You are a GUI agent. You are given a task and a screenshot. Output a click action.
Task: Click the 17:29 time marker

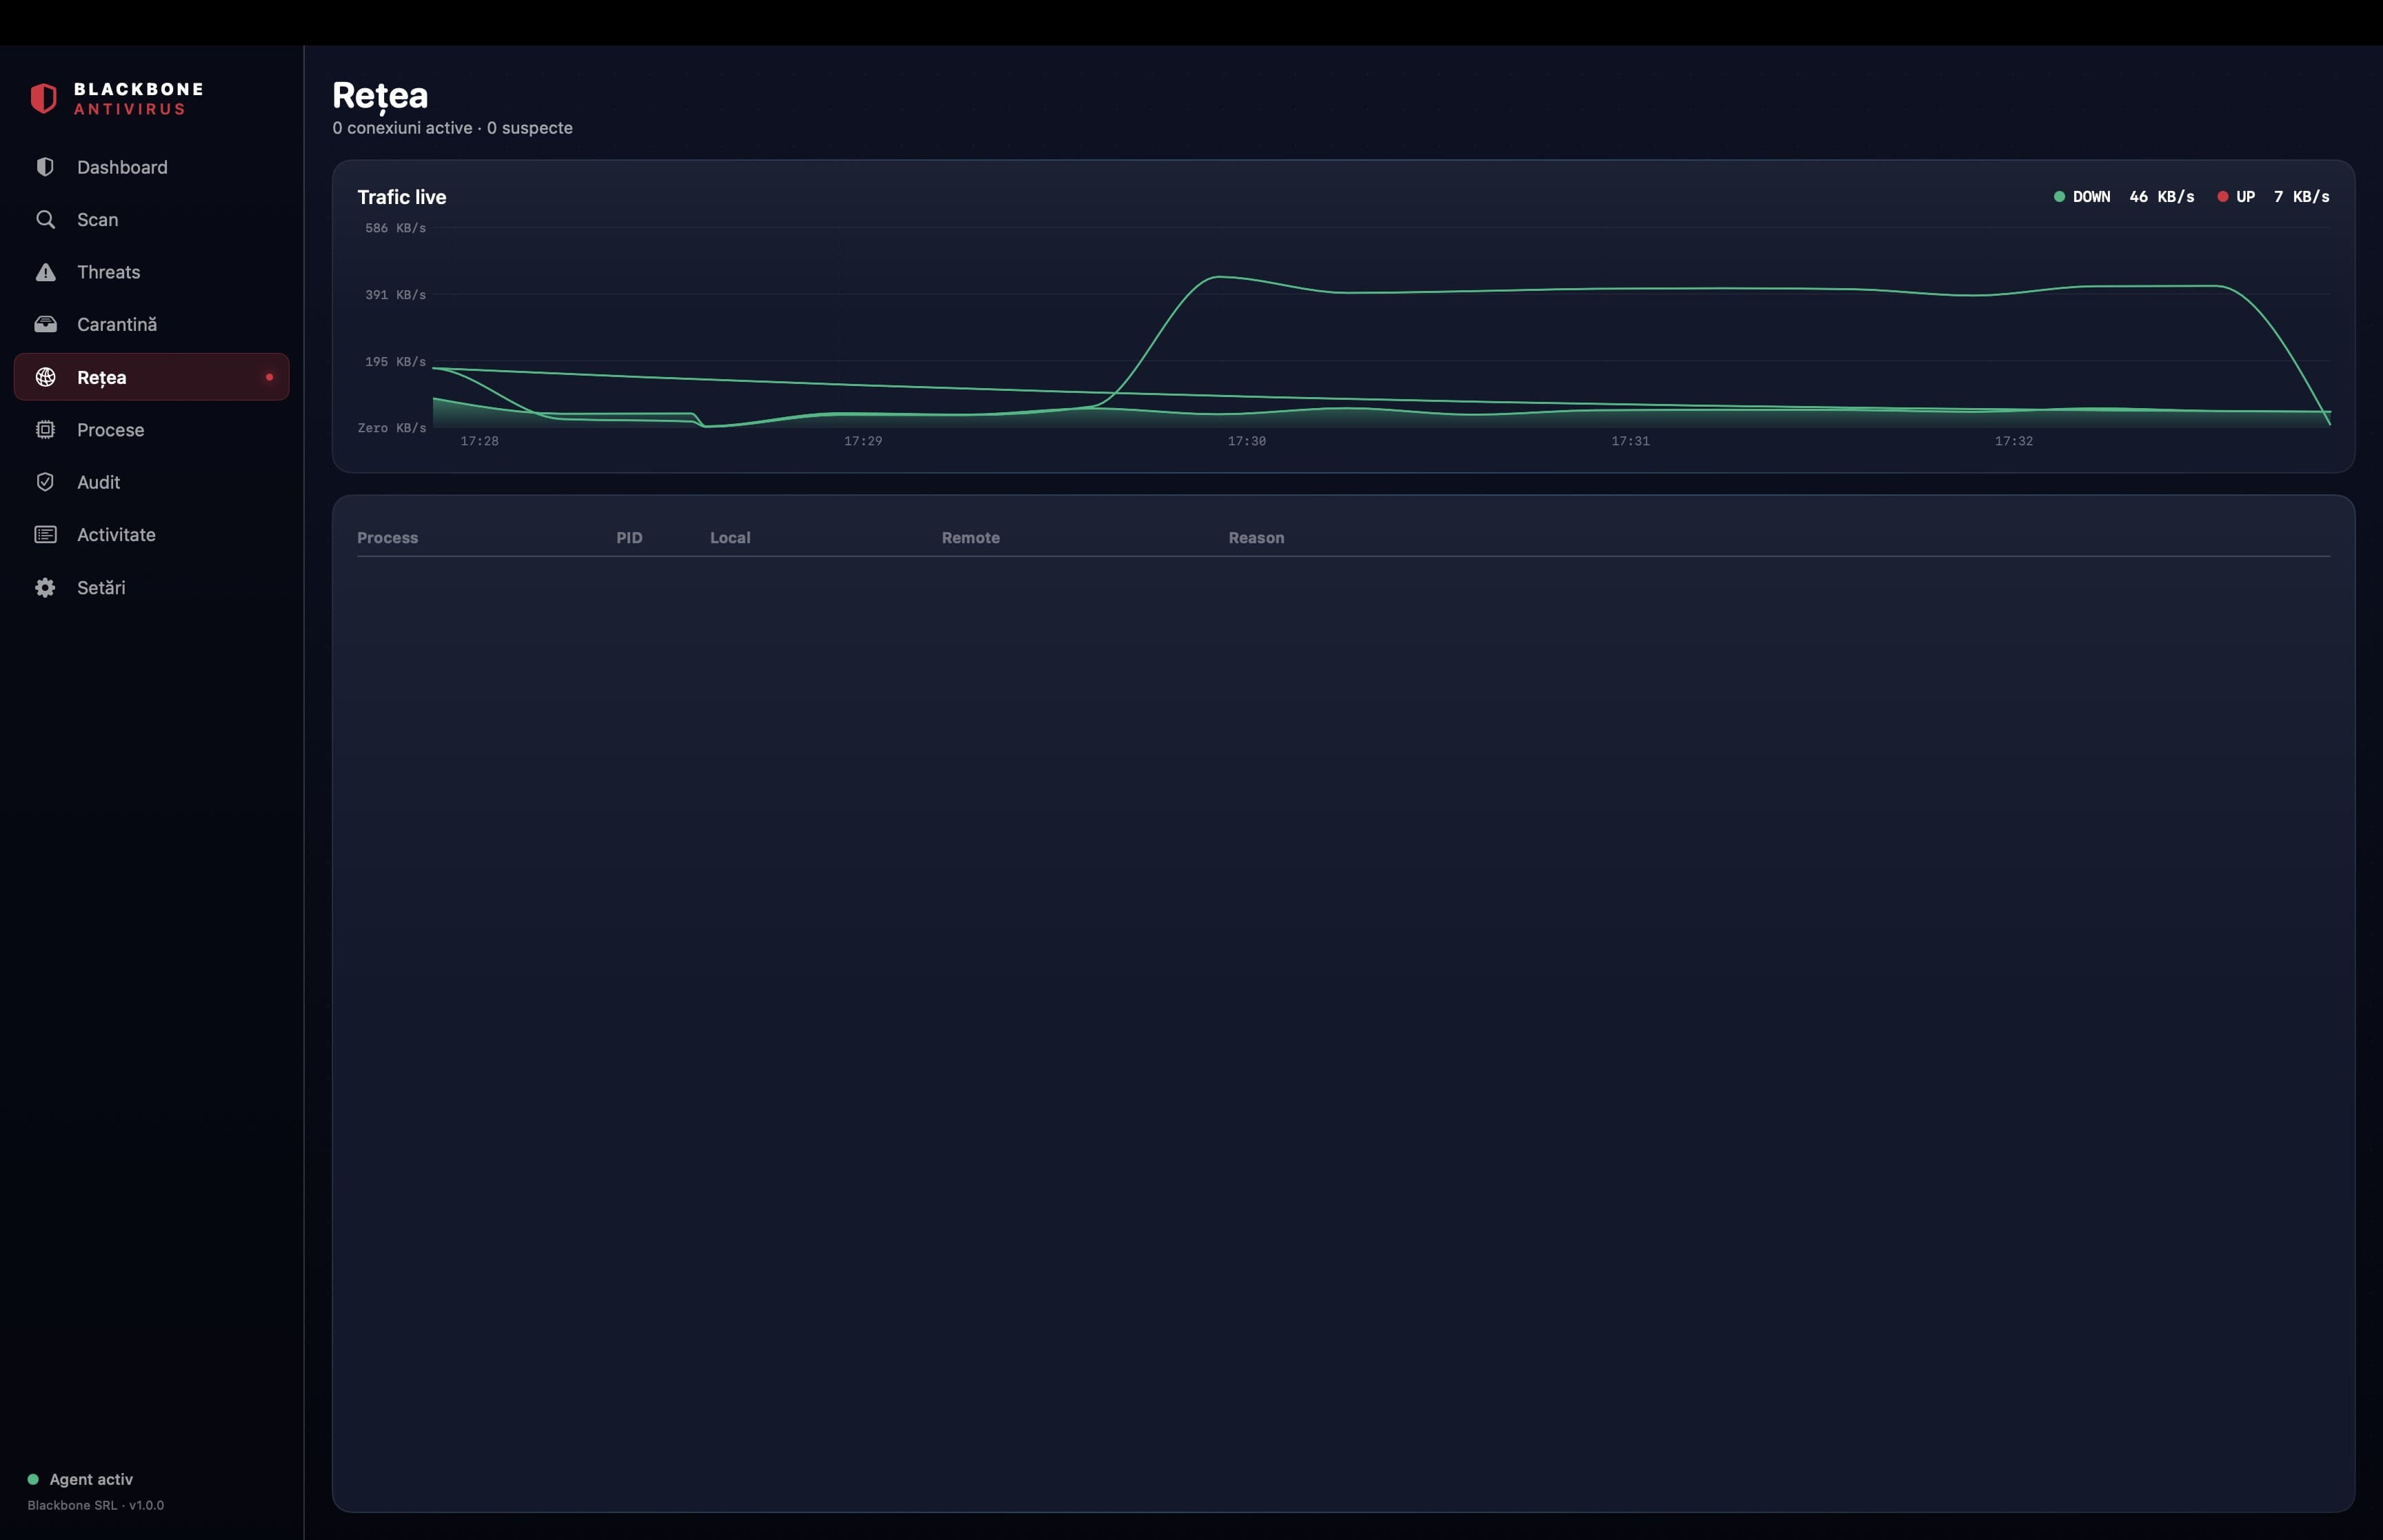863,441
